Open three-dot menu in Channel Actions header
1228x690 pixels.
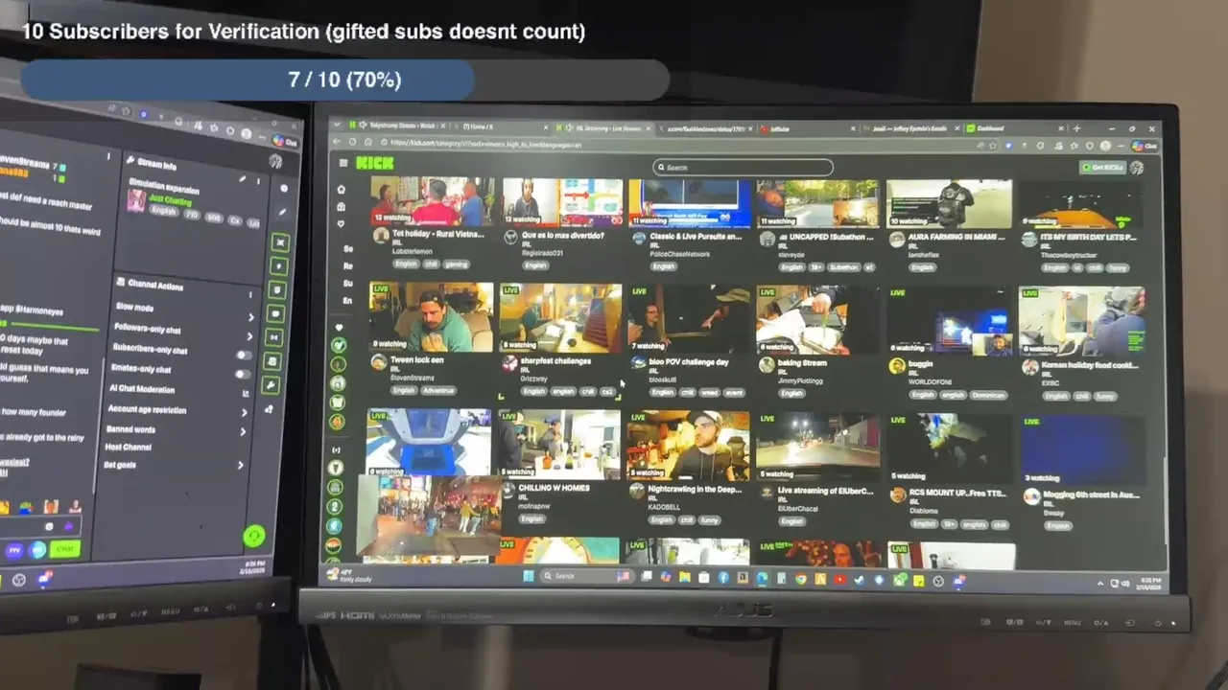pos(251,294)
